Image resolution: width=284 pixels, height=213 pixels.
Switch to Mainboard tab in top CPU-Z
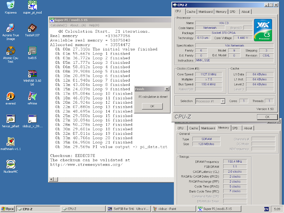(x=206, y=12)
